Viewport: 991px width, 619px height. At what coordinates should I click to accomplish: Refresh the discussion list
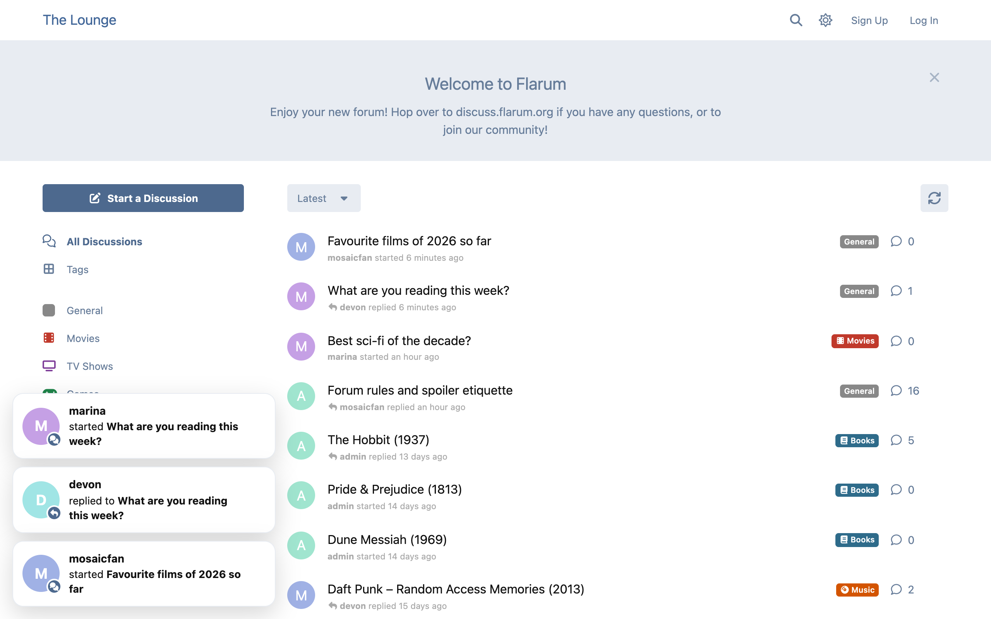pos(934,198)
